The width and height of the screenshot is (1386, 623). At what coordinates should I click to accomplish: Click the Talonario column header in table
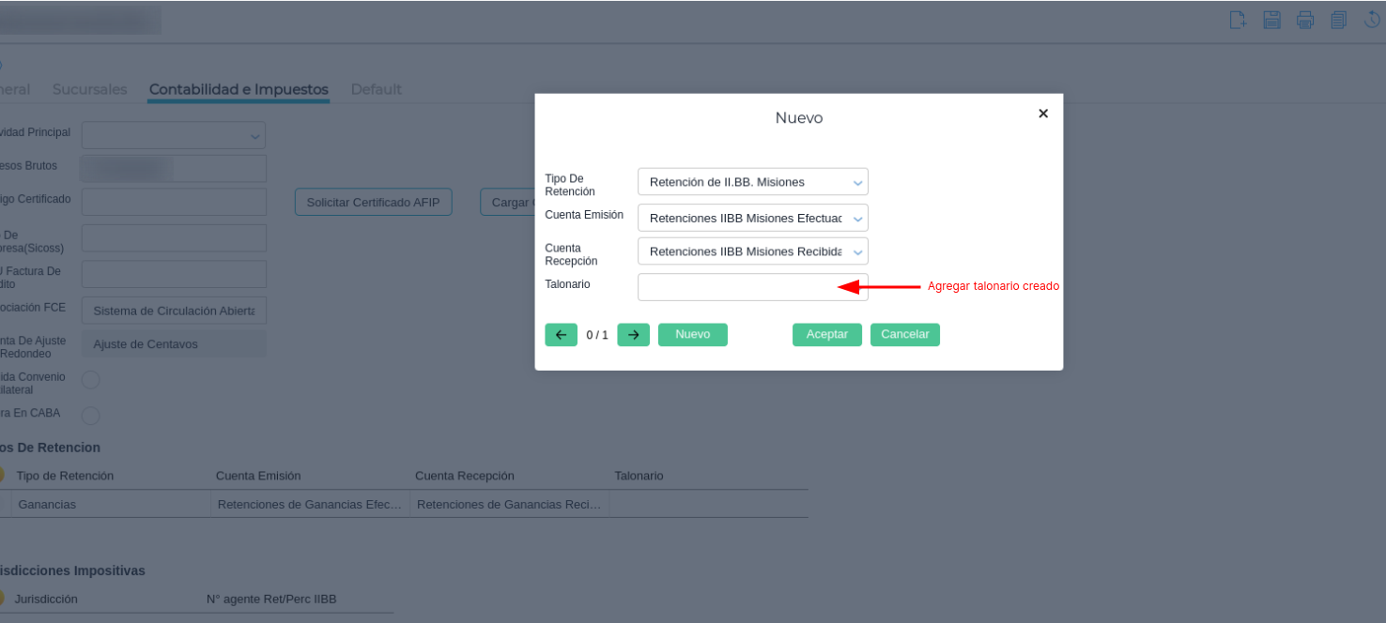pos(639,476)
